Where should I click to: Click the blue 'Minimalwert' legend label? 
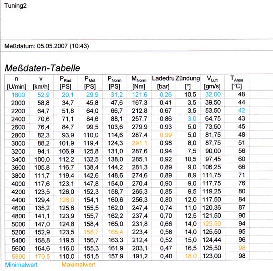click(21, 265)
